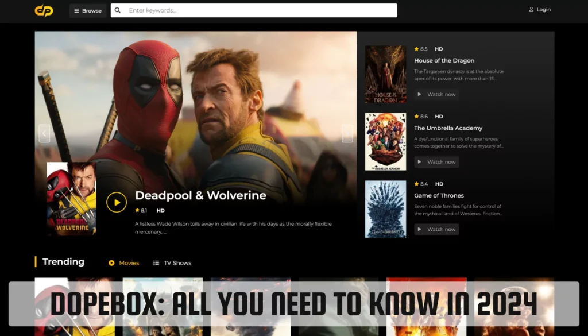This screenshot has width=588, height=336.
Task: Click the Deadpool & Wolverine small poster
Action: (72, 199)
